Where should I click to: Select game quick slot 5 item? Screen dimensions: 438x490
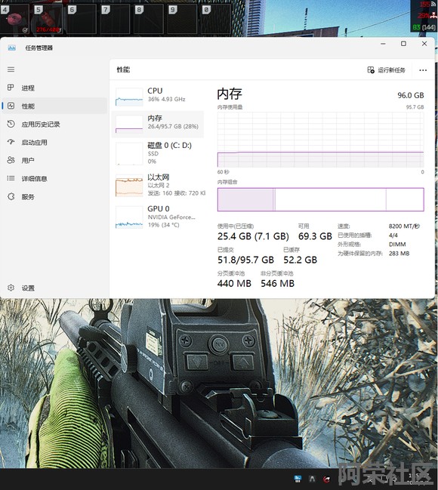coord(48,19)
